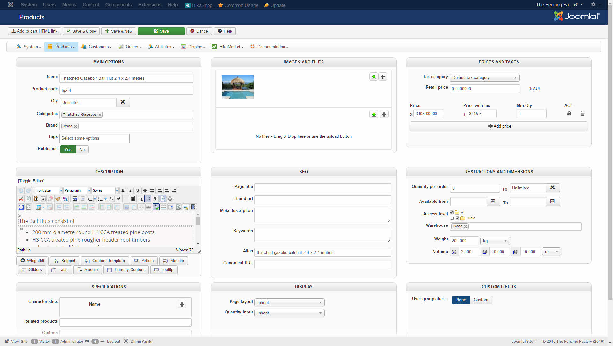
Task: Click the trash icon beside price row
Action: (x=582, y=114)
